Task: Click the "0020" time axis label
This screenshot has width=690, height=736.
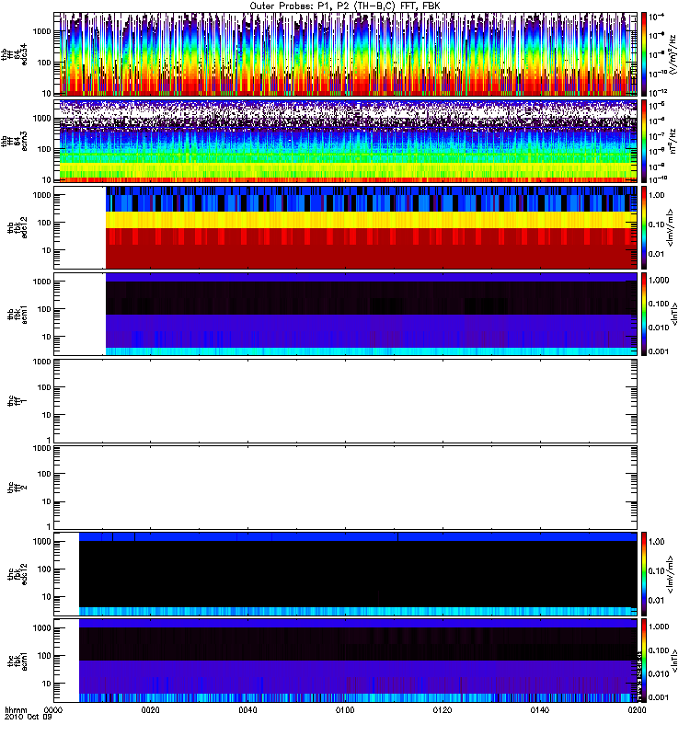Action: 150,709
